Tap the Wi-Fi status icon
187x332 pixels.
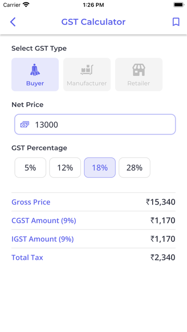[x=26, y=5]
